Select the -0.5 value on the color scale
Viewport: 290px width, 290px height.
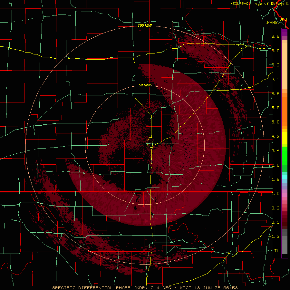pos(274,222)
